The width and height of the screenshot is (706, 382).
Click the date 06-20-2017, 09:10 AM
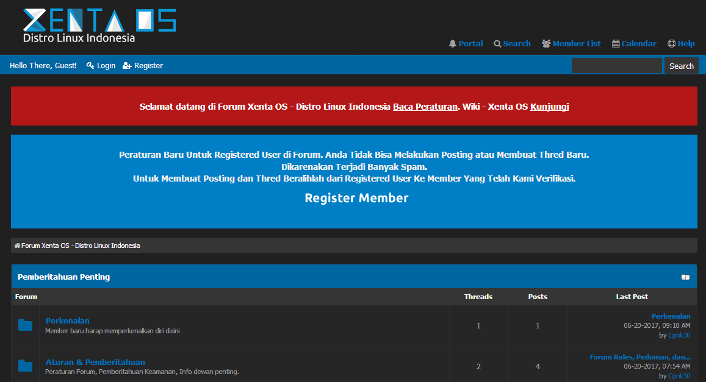(x=657, y=325)
